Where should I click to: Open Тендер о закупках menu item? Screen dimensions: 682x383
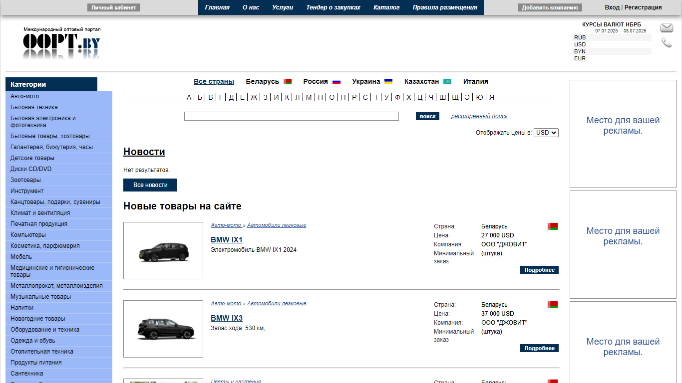[x=333, y=7]
